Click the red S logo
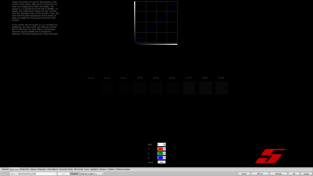The height and width of the screenshot is (176, 313). click(269, 156)
